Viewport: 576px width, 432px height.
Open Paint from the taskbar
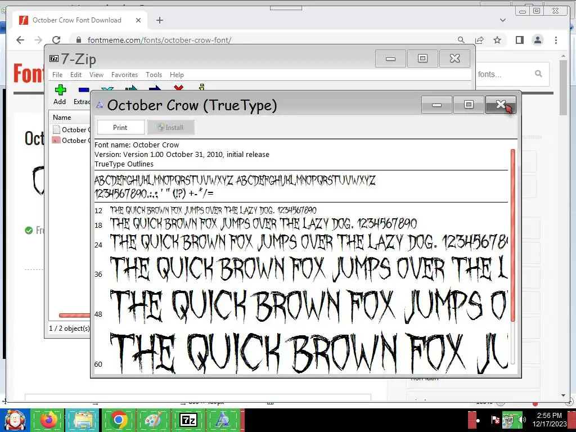tap(153, 420)
